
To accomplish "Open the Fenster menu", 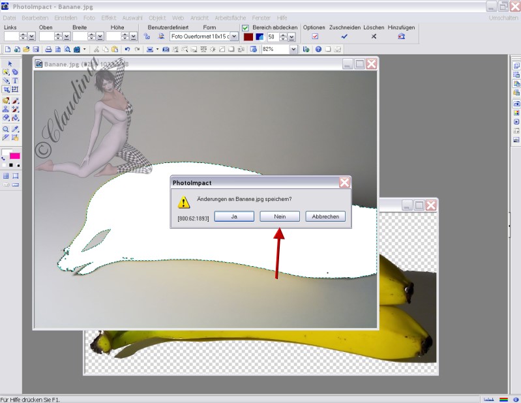I will (x=261, y=18).
